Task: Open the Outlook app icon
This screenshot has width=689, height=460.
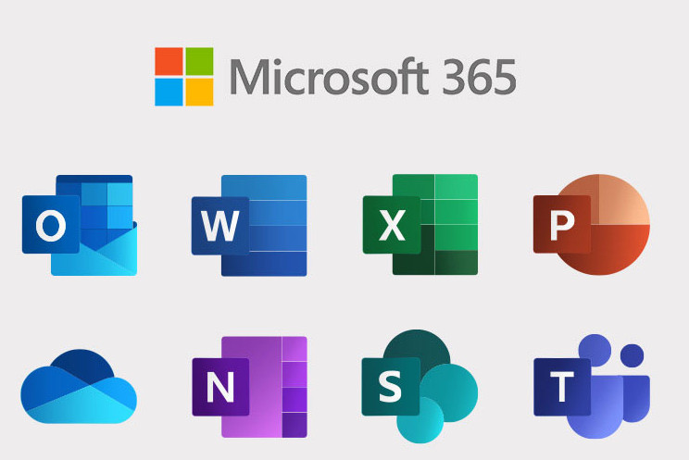Action: pyautogui.click(x=80, y=226)
